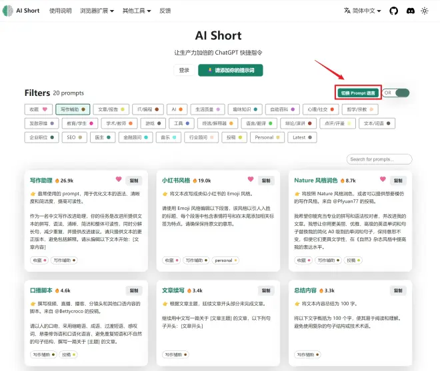The height and width of the screenshot is (371, 440).
Task: Enable the 教育/学生 filter tag
Action: [x=80, y=123]
